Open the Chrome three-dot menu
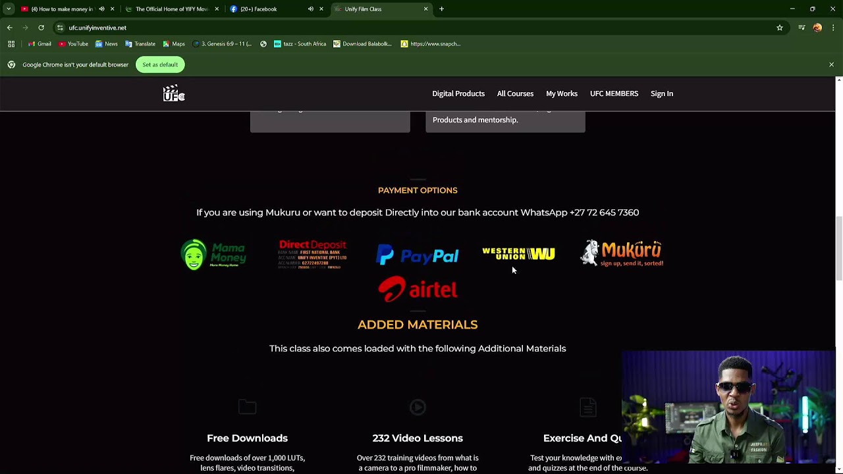This screenshot has width=843, height=474. [x=833, y=28]
